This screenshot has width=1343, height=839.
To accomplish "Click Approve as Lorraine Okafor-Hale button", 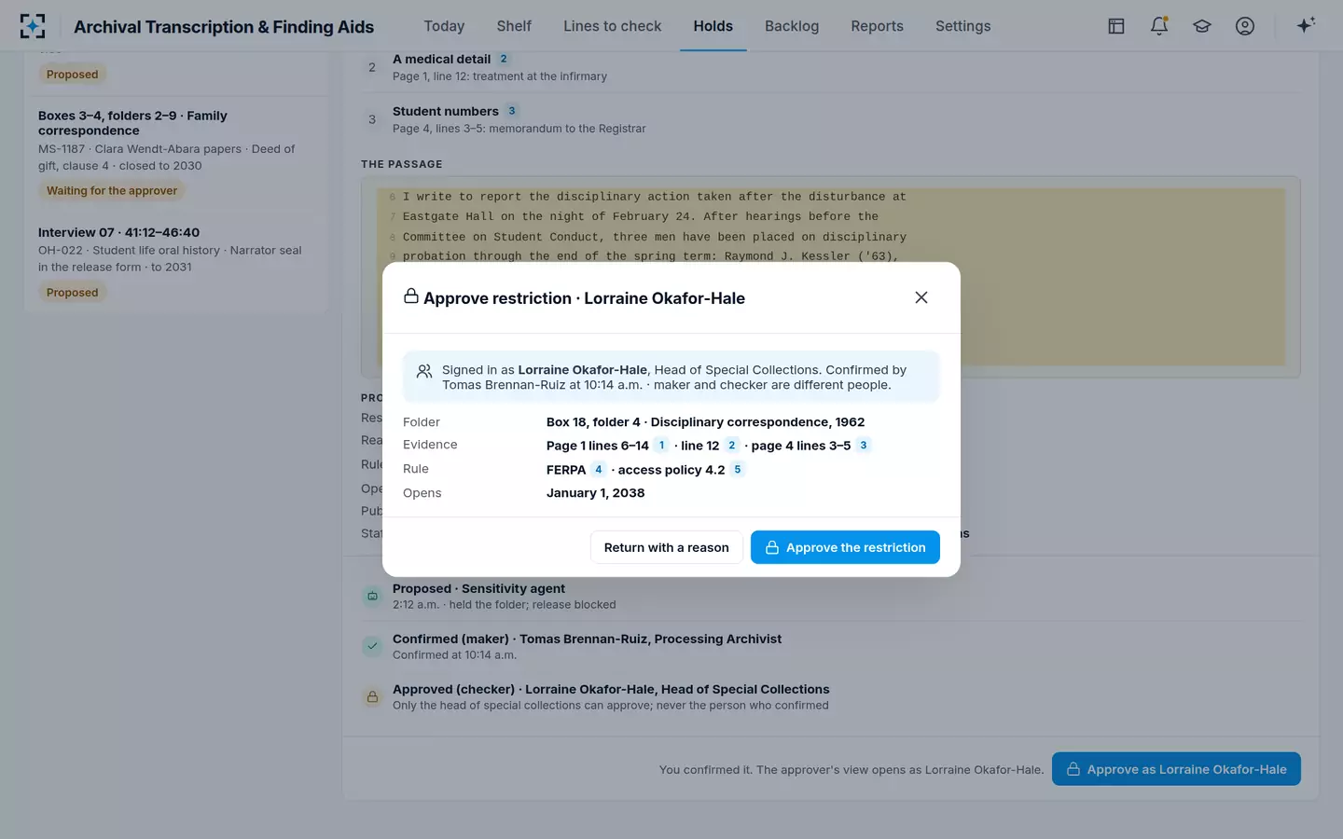I will (1176, 769).
